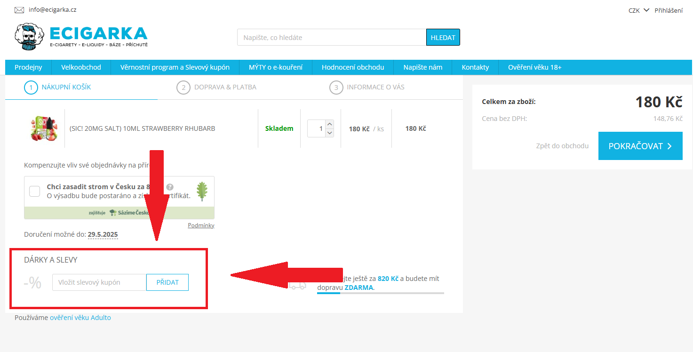Click the delivery date 29.5.2025

tap(103, 234)
